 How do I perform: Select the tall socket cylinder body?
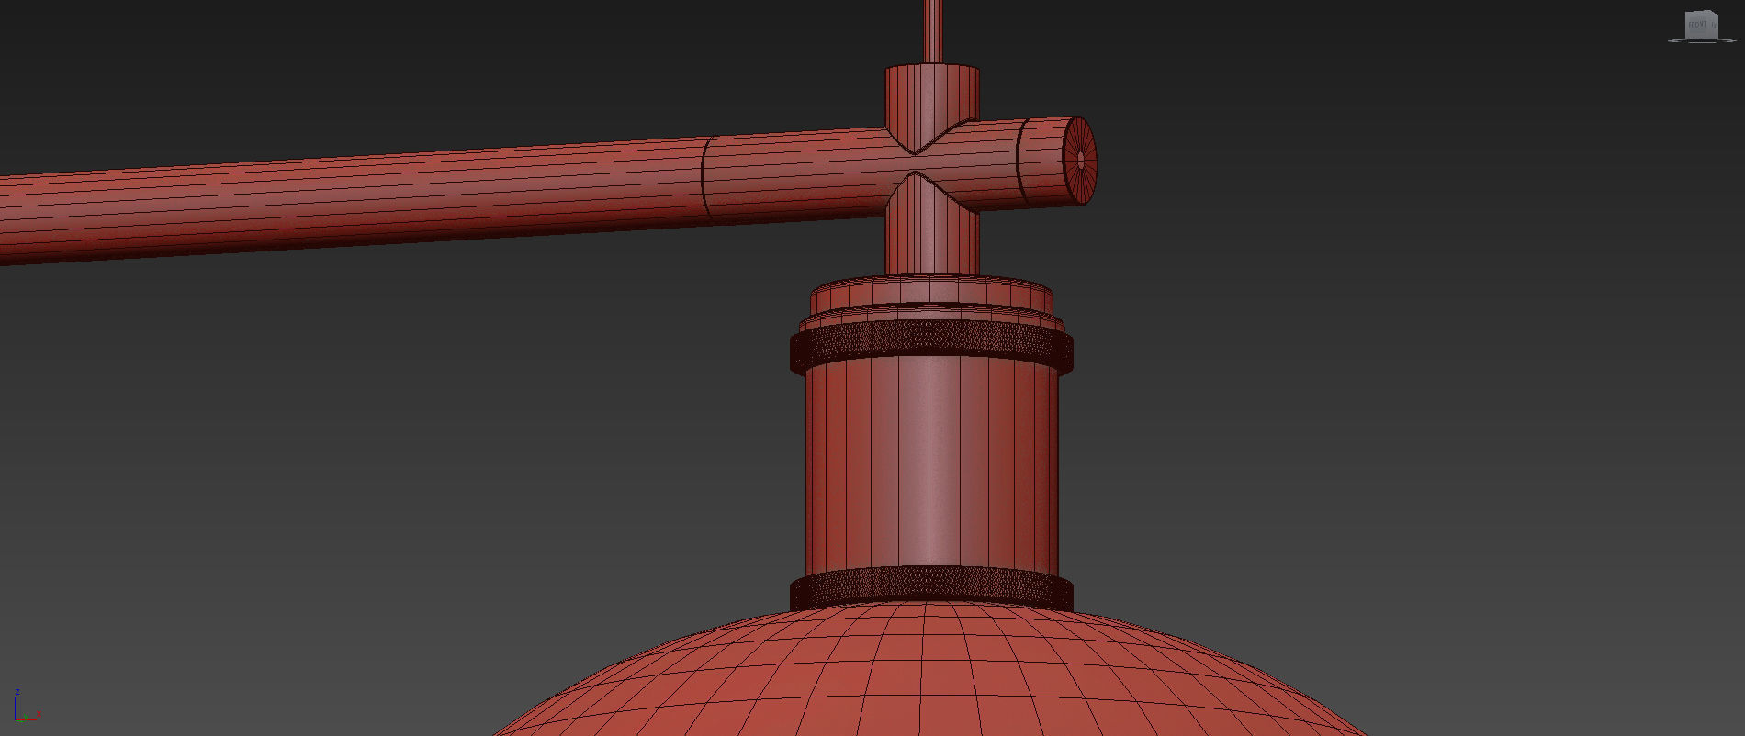point(931,468)
